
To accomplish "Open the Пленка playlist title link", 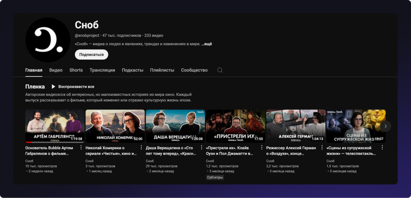I will coord(35,87).
